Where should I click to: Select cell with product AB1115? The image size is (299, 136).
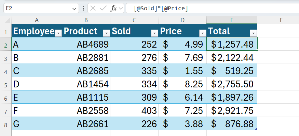(86, 97)
